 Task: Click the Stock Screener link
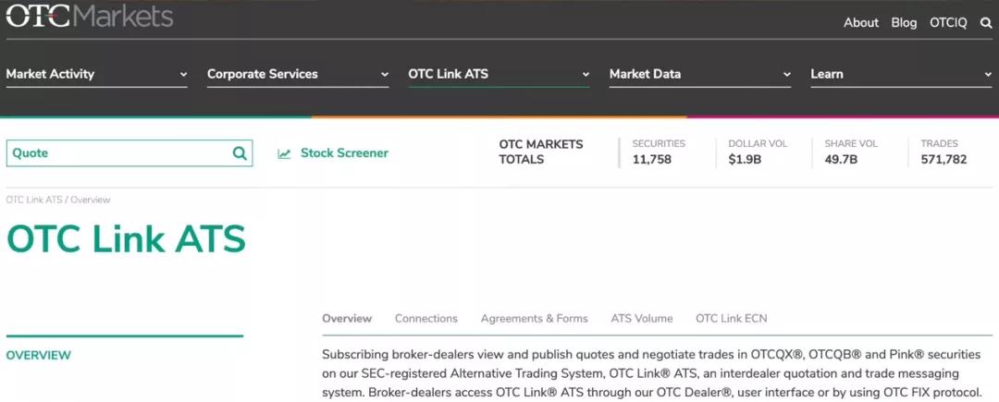pos(344,153)
